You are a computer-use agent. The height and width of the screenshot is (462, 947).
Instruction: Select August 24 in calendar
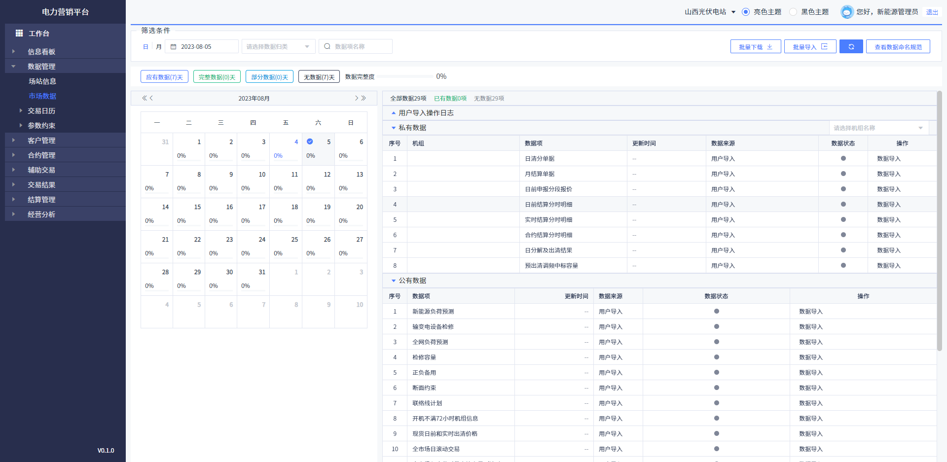[x=253, y=246]
